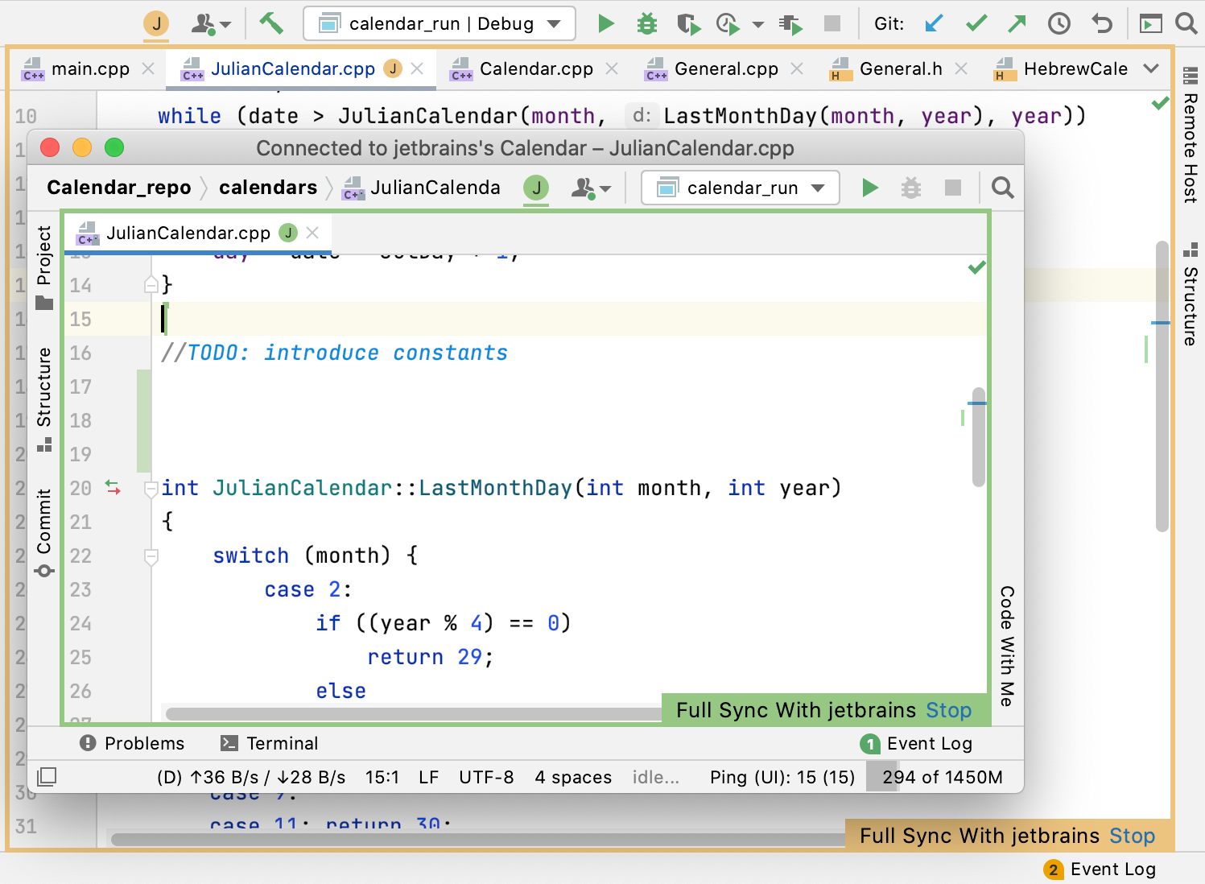Push changes with the Git push arrow
This screenshot has height=884, width=1205.
(1017, 23)
